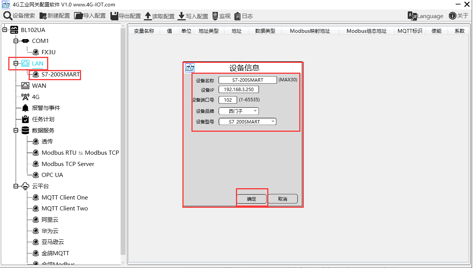Viewport: 473px width, 268px height.
Task: Click the 任务计划 clipboard check icon
Action: pyautogui.click(x=25, y=119)
